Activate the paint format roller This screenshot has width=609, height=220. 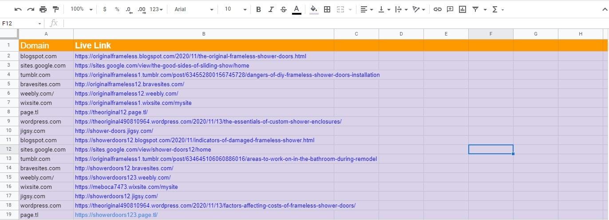[56, 9]
